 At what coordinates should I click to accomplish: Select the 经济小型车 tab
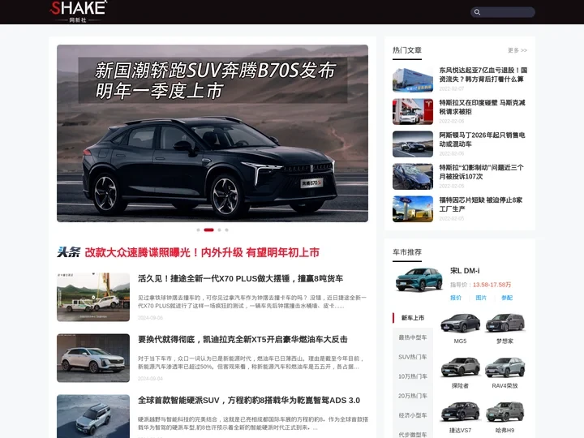(413, 415)
